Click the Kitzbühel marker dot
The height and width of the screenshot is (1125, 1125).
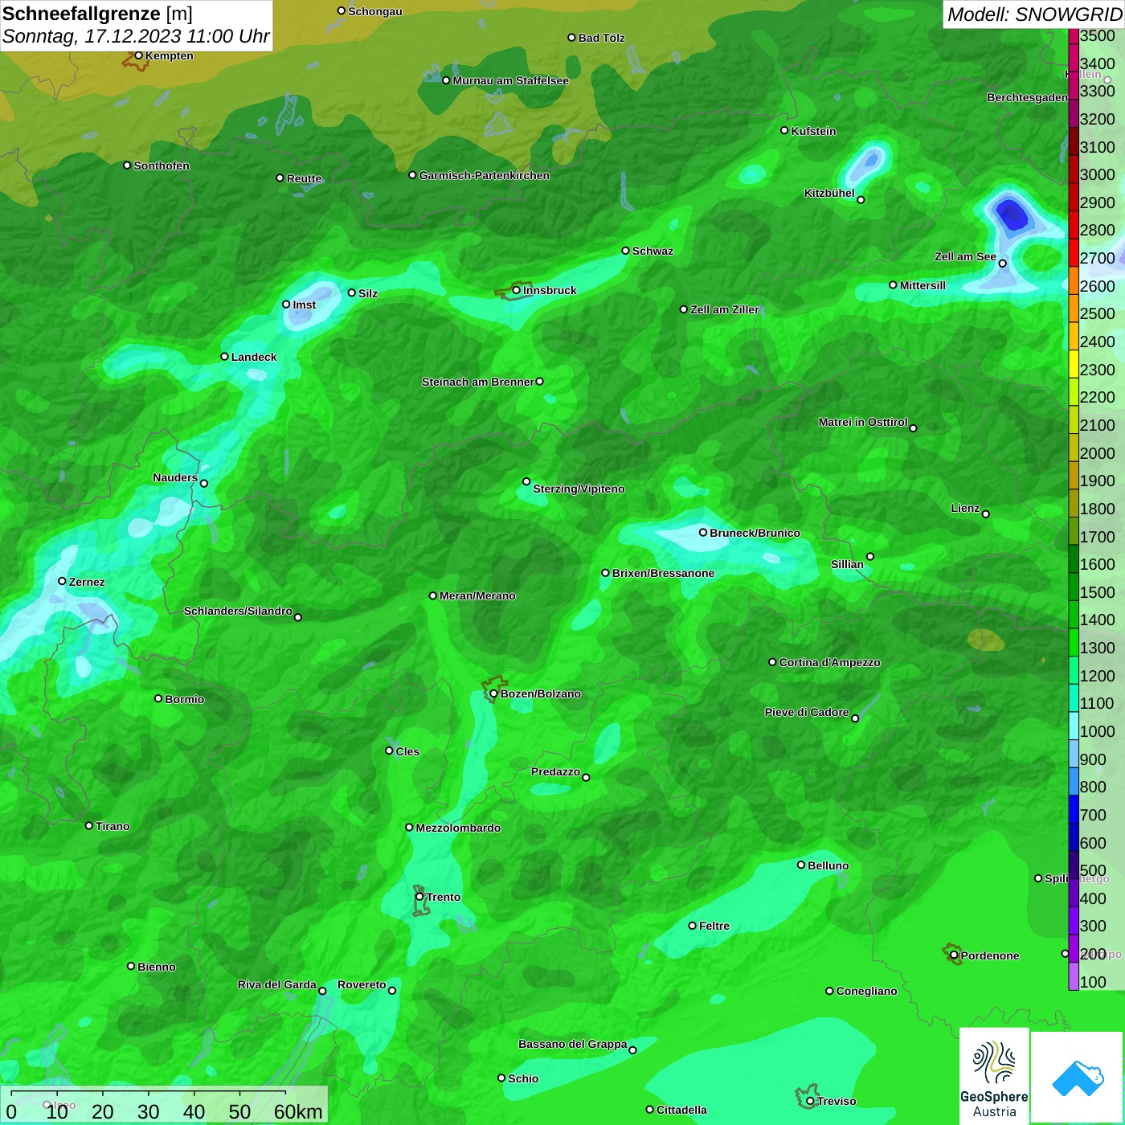861,199
